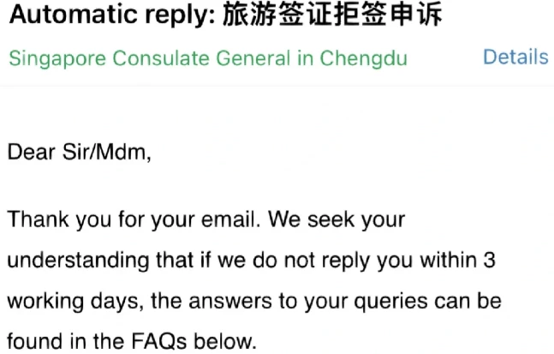Screen dimensions: 554x354
Task: Click the word 'FAQs' in the message
Action: coord(159,342)
